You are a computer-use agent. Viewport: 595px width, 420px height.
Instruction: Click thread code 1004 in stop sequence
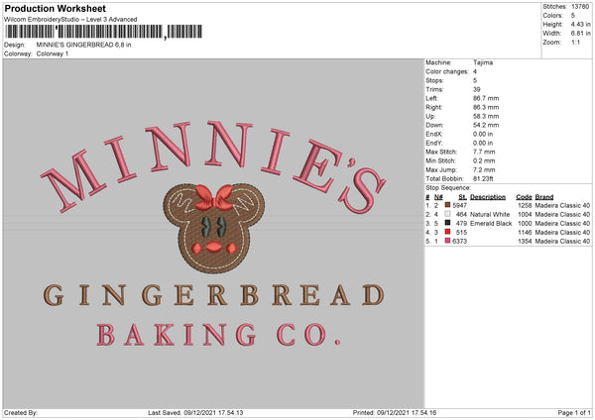[x=525, y=215]
